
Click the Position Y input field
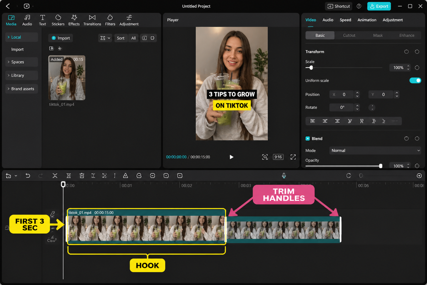click(x=381, y=95)
